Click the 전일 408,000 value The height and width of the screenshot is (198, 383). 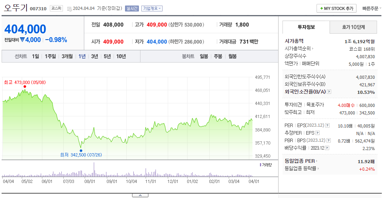113,25
